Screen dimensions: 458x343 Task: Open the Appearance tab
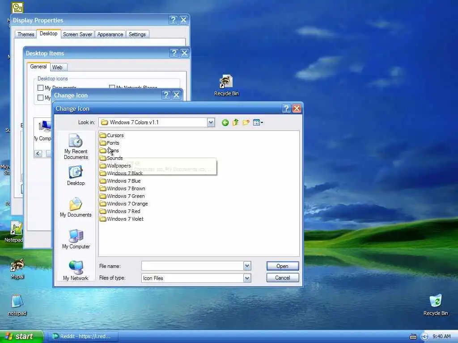[x=110, y=34]
